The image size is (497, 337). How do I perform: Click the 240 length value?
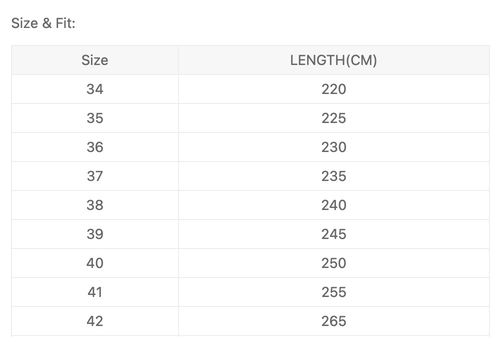333,205
